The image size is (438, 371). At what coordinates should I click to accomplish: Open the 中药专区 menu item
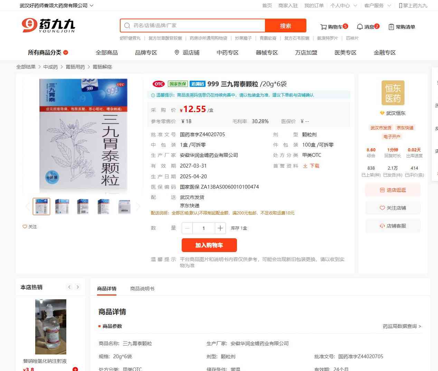(x=227, y=52)
